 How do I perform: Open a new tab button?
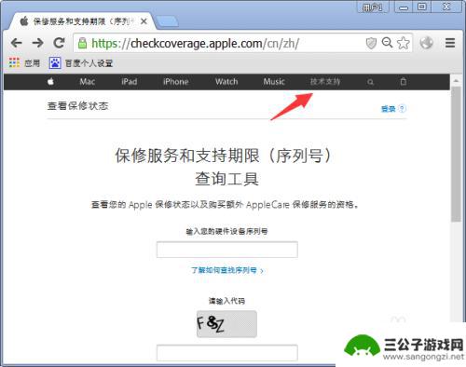(167, 21)
